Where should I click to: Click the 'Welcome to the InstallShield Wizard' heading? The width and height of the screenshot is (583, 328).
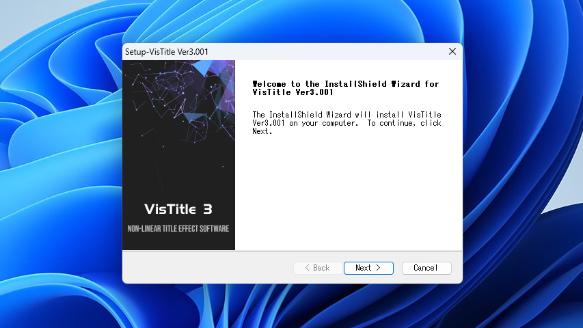pyautogui.click(x=346, y=88)
